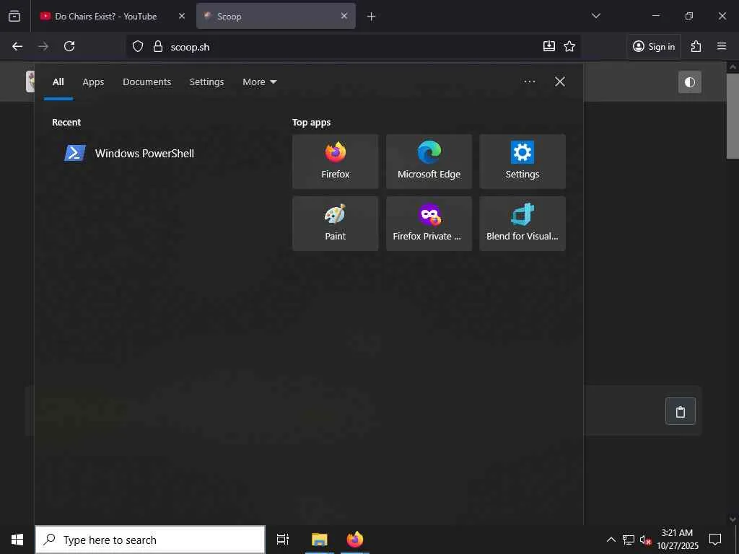Open Task View on the taskbar
739x554 pixels.
click(282, 540)
